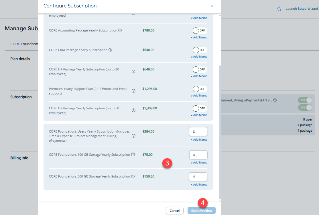The width and height of the screenshot is (319, 215).
Task: Toggle second ON switch in background Subscription panel
Action: (305, 107)
